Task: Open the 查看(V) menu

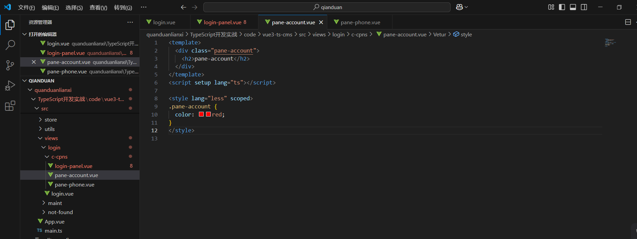Action: 98,7
